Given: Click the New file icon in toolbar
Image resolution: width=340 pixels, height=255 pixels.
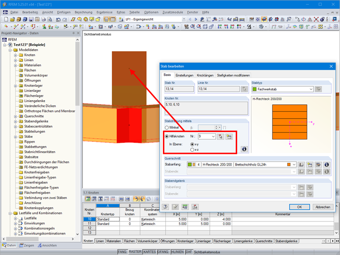Looking at the screenshot, I should [6, 19].
